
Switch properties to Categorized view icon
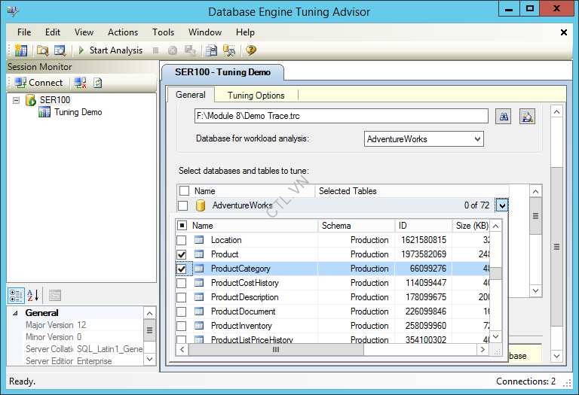pos(16,295)
